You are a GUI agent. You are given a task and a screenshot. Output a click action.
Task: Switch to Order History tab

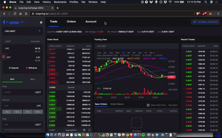tap(117, 104)
